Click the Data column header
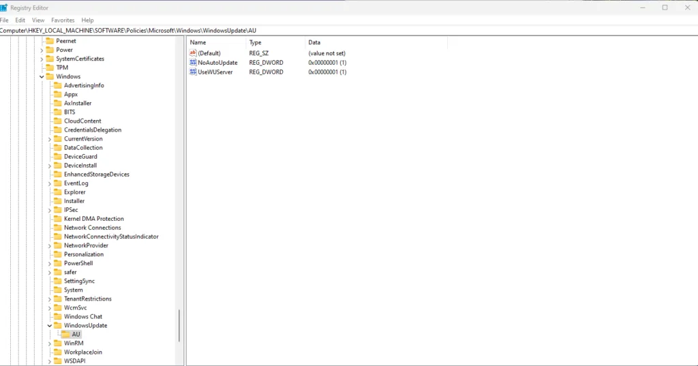 (x=376, y=42)
